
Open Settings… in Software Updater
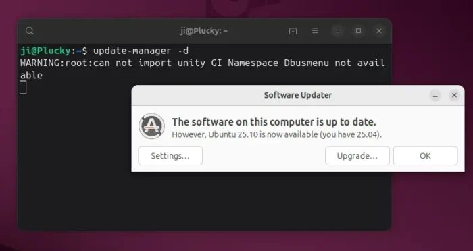point(170,156)
